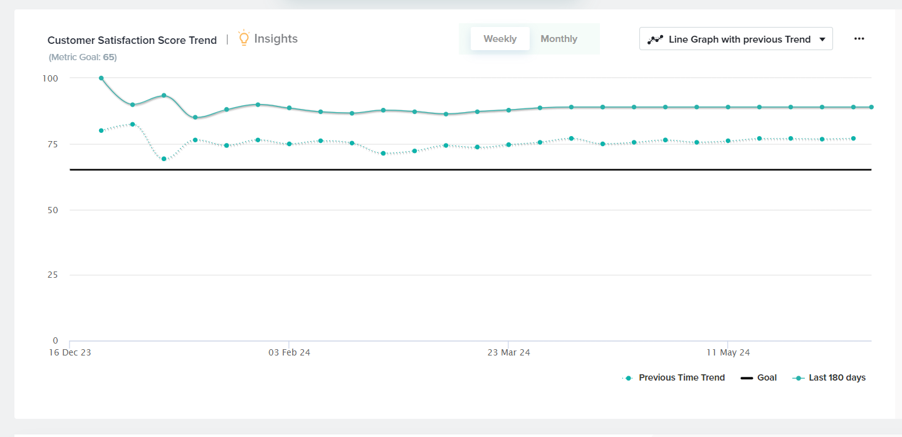
Task: Click the black Goal legend line swatch
Action: 747,378
